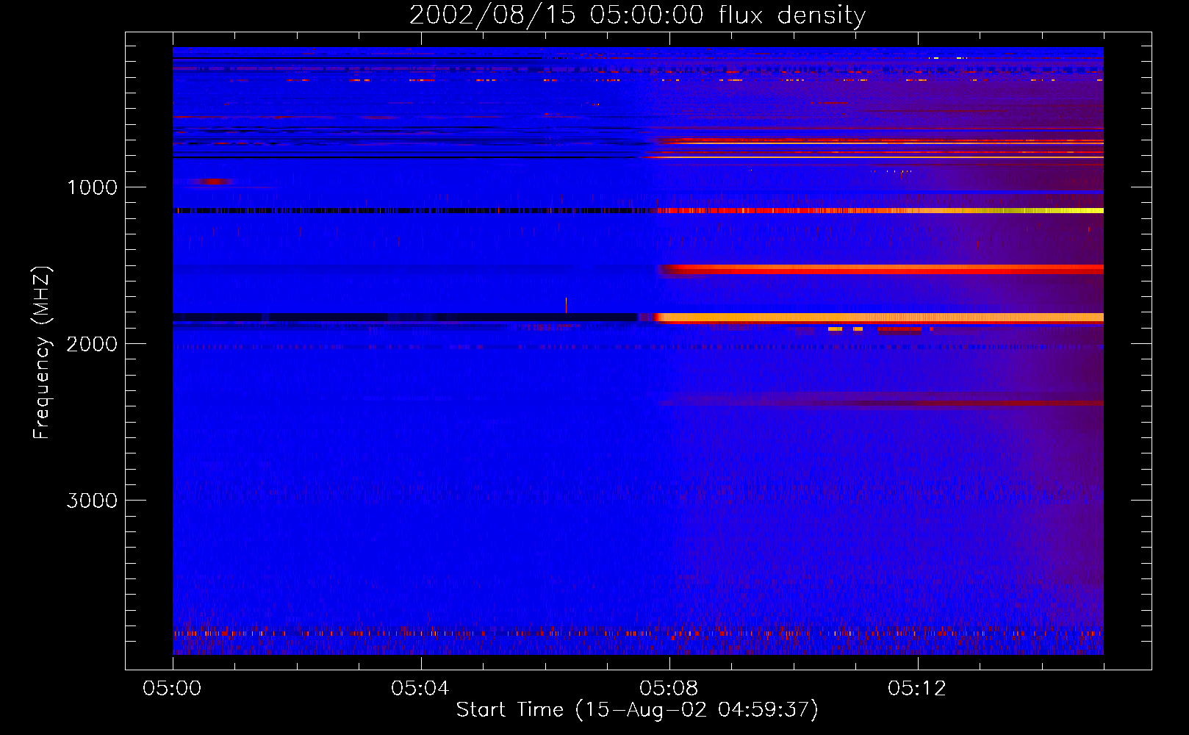Click the short vertical red spike before 05:08
Screen dimensions: 1189x735
(566, 304)
